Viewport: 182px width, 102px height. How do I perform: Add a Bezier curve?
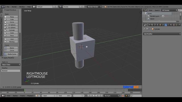click(11, 48)
